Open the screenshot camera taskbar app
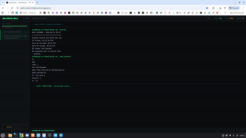The image size is (246, 138). tap(27, 135)
